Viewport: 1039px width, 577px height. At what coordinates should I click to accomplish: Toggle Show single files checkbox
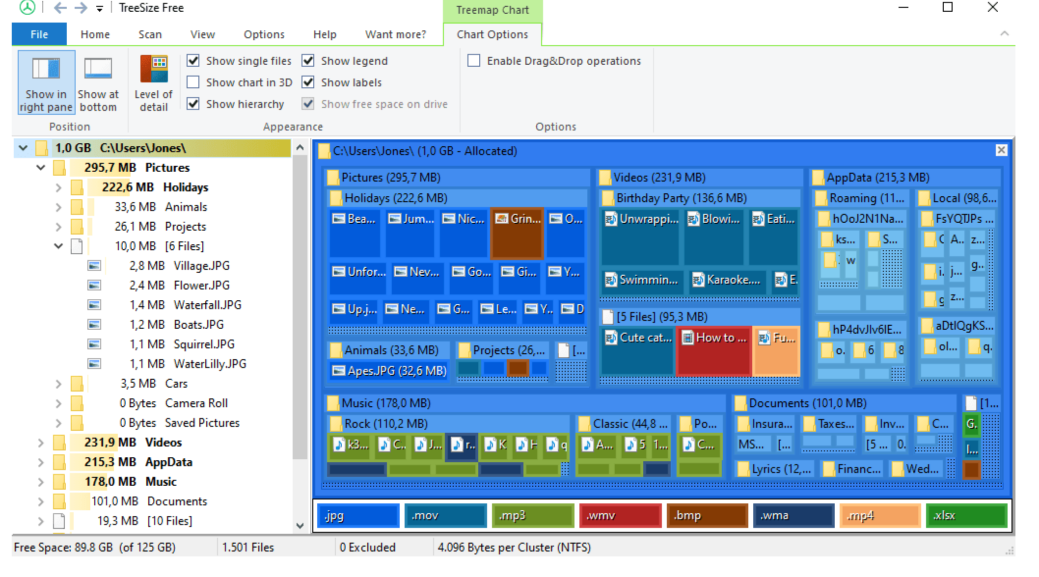tap(193, 61)
